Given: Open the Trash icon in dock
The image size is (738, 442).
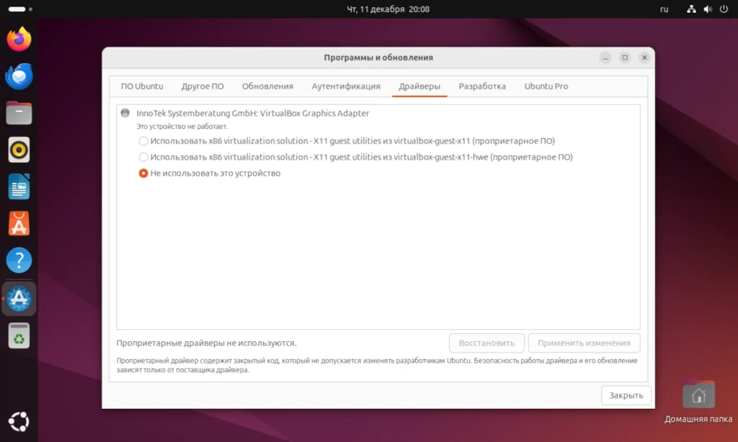Looking at the screenshot, I should tap(19, 335).
